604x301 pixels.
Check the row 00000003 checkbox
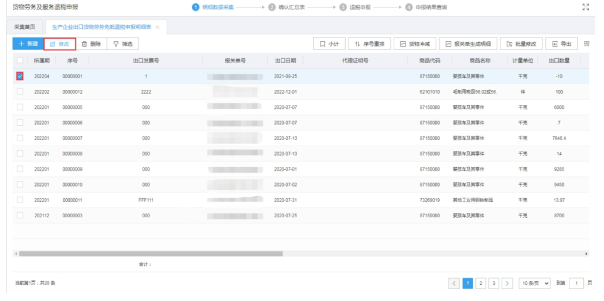[x=20, y=215]
